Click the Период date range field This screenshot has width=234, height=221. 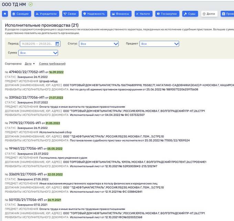tap(37, 44)
